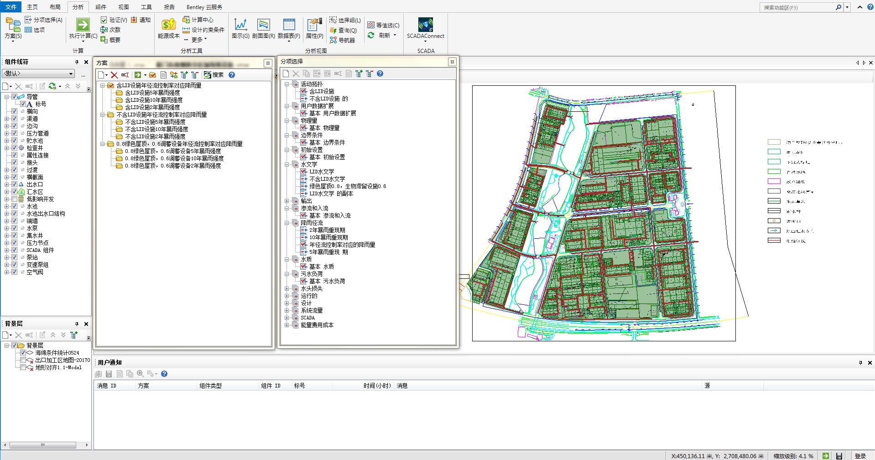The height and width of the screenshot is (460, 875).
Task: Open the 能源成本 energy cost tool
Action: 168,25
